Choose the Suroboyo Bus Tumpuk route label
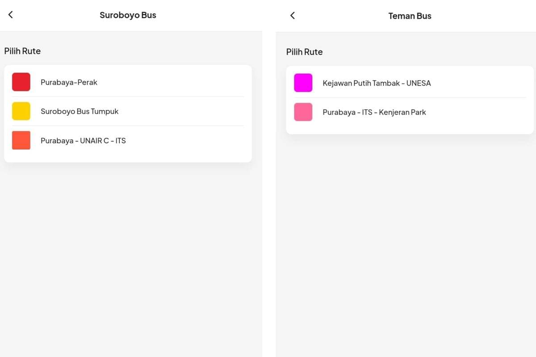536x357 pixels. [80, 112]
